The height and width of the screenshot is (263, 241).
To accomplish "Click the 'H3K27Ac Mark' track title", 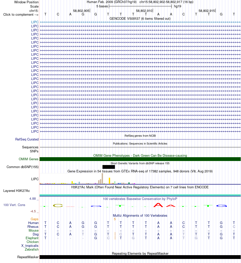I will tap(140, 187).
